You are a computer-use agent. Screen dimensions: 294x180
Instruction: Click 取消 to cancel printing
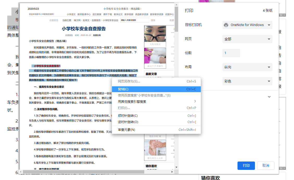coord(266,165)
